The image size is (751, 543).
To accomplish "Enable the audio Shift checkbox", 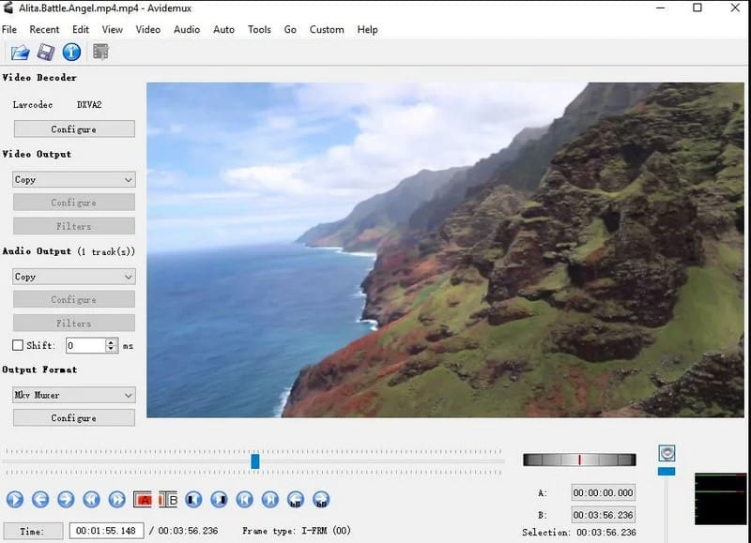I will 17,345.
